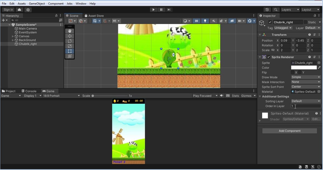Open the Window menu
This screenshot has height=170, width=323.
click(x=81, y=4)
